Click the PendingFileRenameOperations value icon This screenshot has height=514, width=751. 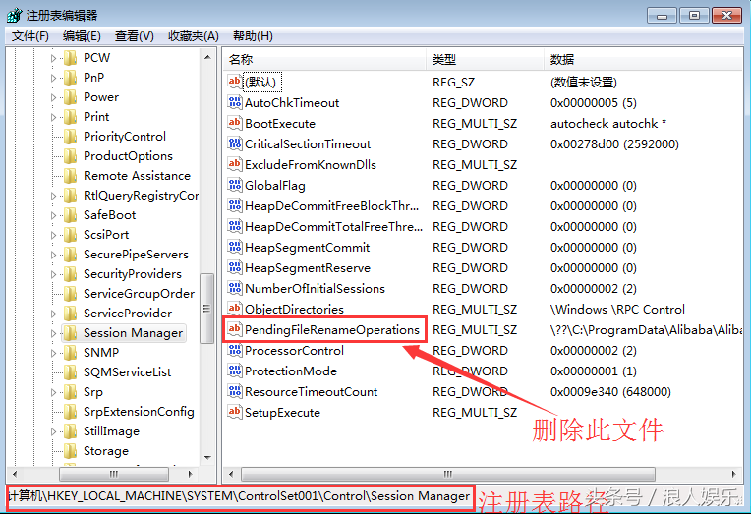234,328
